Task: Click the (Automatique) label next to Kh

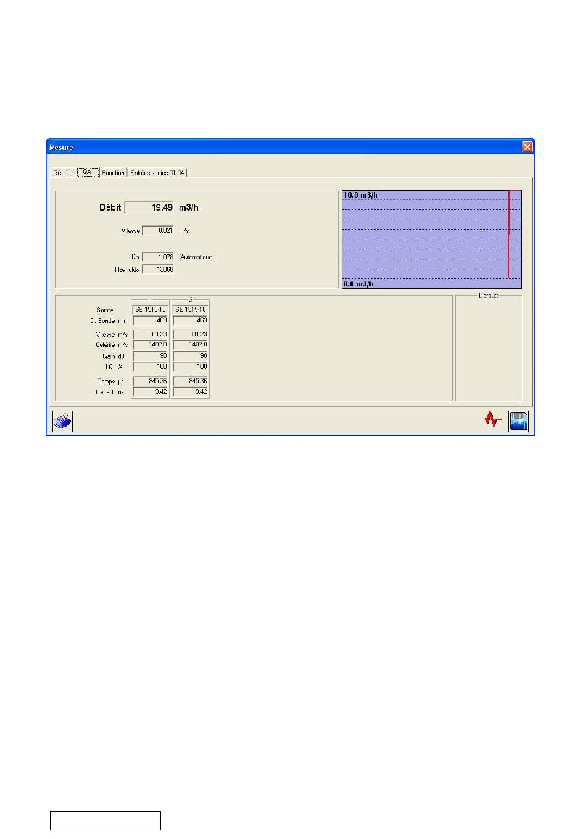Action: pos(196,257)
